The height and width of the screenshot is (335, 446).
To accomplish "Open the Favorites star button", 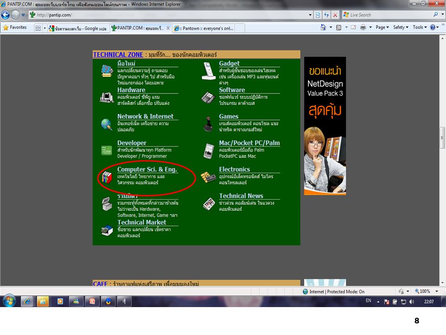I will tap(15, 27).
